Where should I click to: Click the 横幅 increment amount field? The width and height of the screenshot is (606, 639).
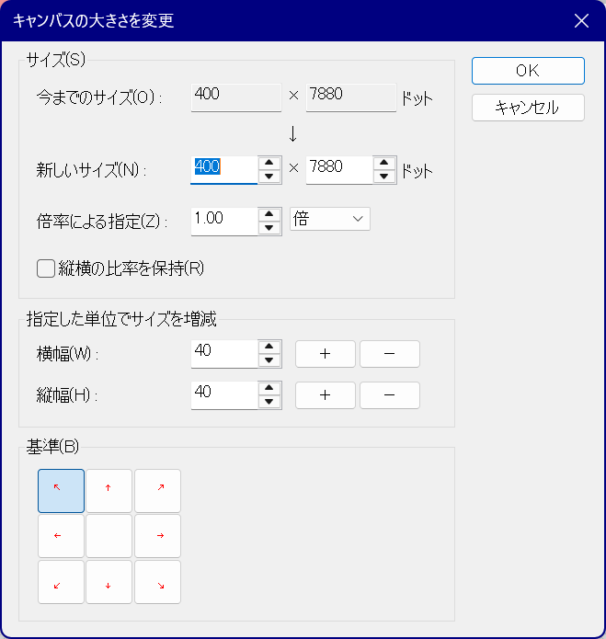coord(224,354)
